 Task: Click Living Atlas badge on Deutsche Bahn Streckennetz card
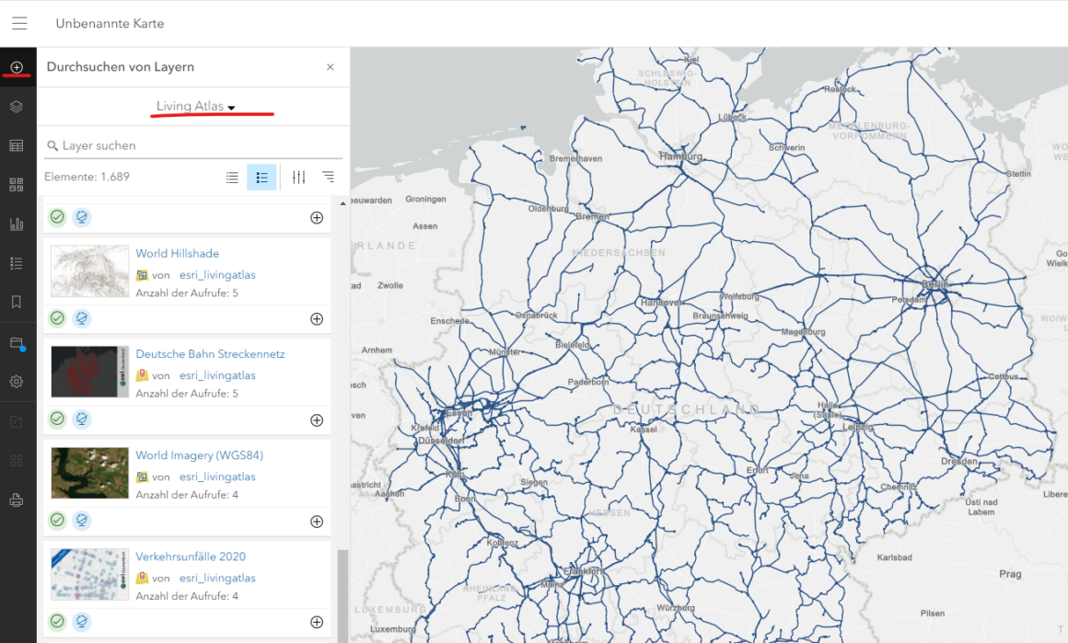(x=82, y=419)
